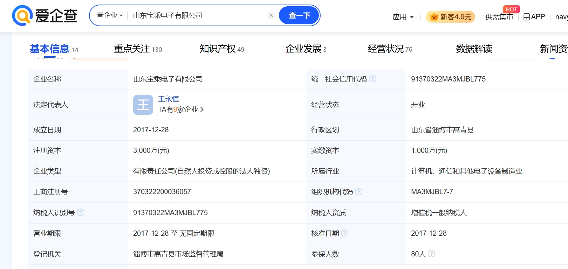The width and height of the screenshot is (568, 269).
Task: Click credit code 91370322MA3MJBL775 next to 统一社会信用代码
Action: tap(448, 79)
